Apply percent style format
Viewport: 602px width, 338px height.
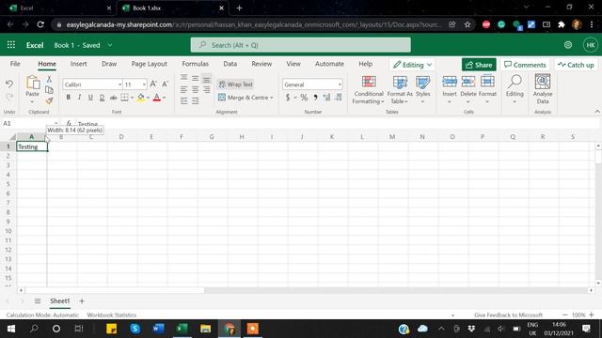(x=304, y=98)
